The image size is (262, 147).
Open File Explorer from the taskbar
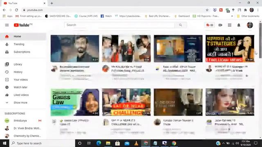click(108, 143)
